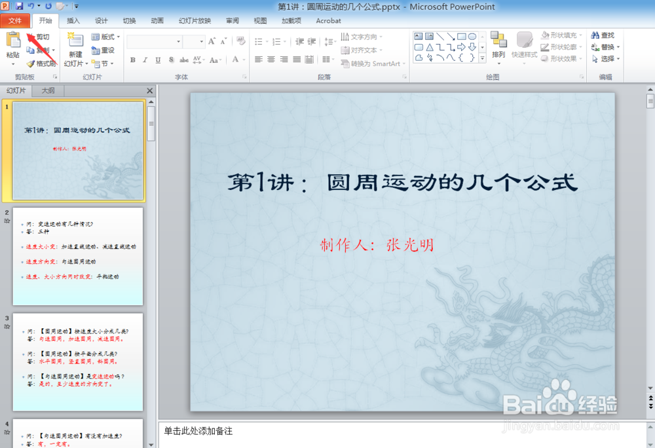Viewport: 655px width, 448px height.
Task: Open the File tab
Action: pos(15,20)
